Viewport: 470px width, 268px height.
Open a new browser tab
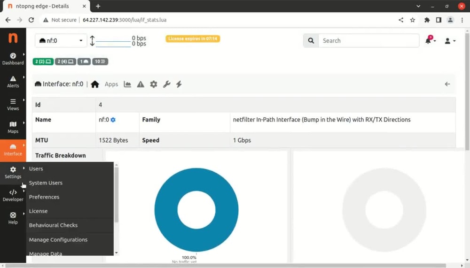coord(98,6)
